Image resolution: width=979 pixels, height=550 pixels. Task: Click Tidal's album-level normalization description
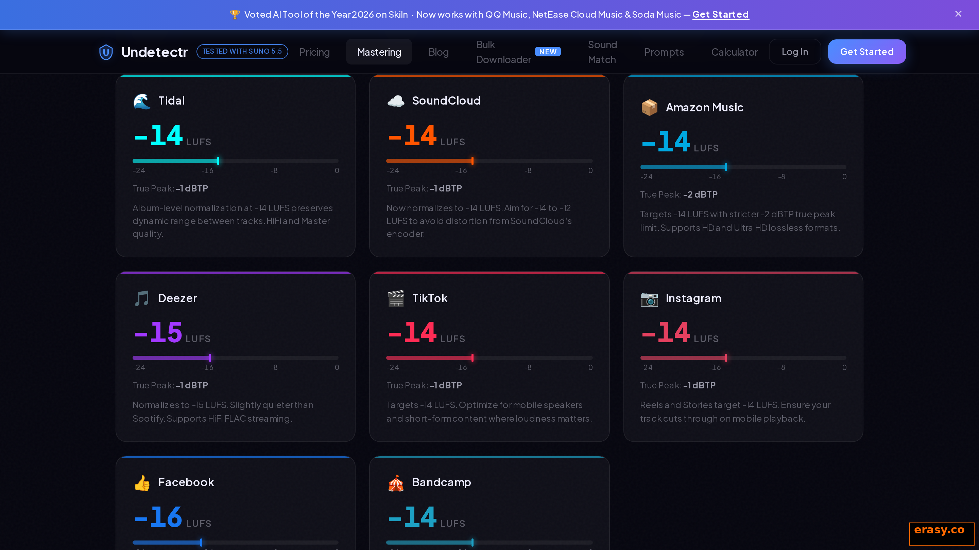[x=233, y=221]
